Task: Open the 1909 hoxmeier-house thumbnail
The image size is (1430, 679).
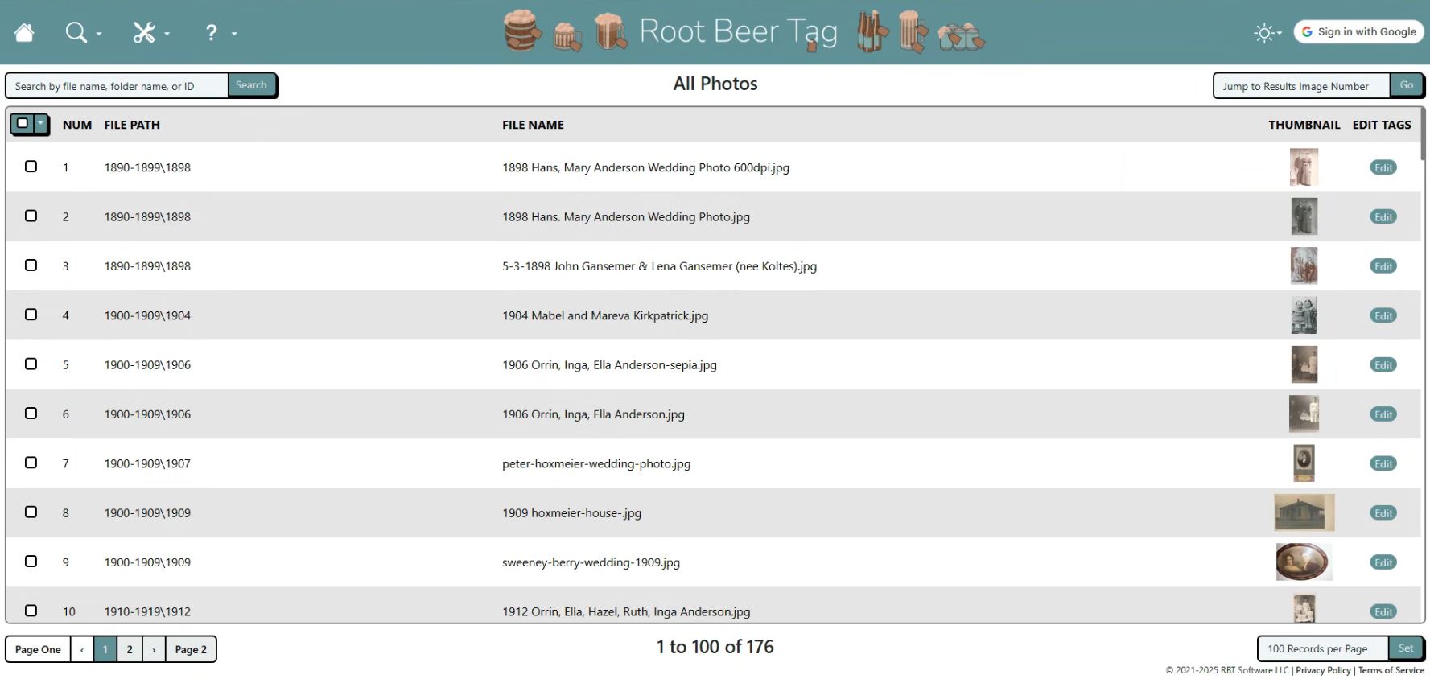Action: [x=1304, y=512]
